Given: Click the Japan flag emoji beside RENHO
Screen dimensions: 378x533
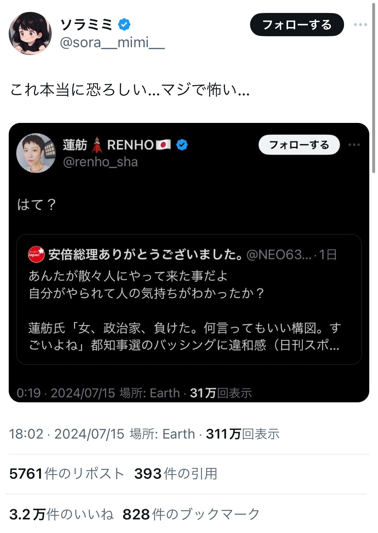Looking at the screenshot, I should coord(163,145).
